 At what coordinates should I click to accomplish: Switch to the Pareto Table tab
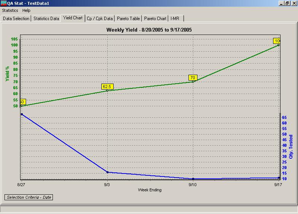129,18
